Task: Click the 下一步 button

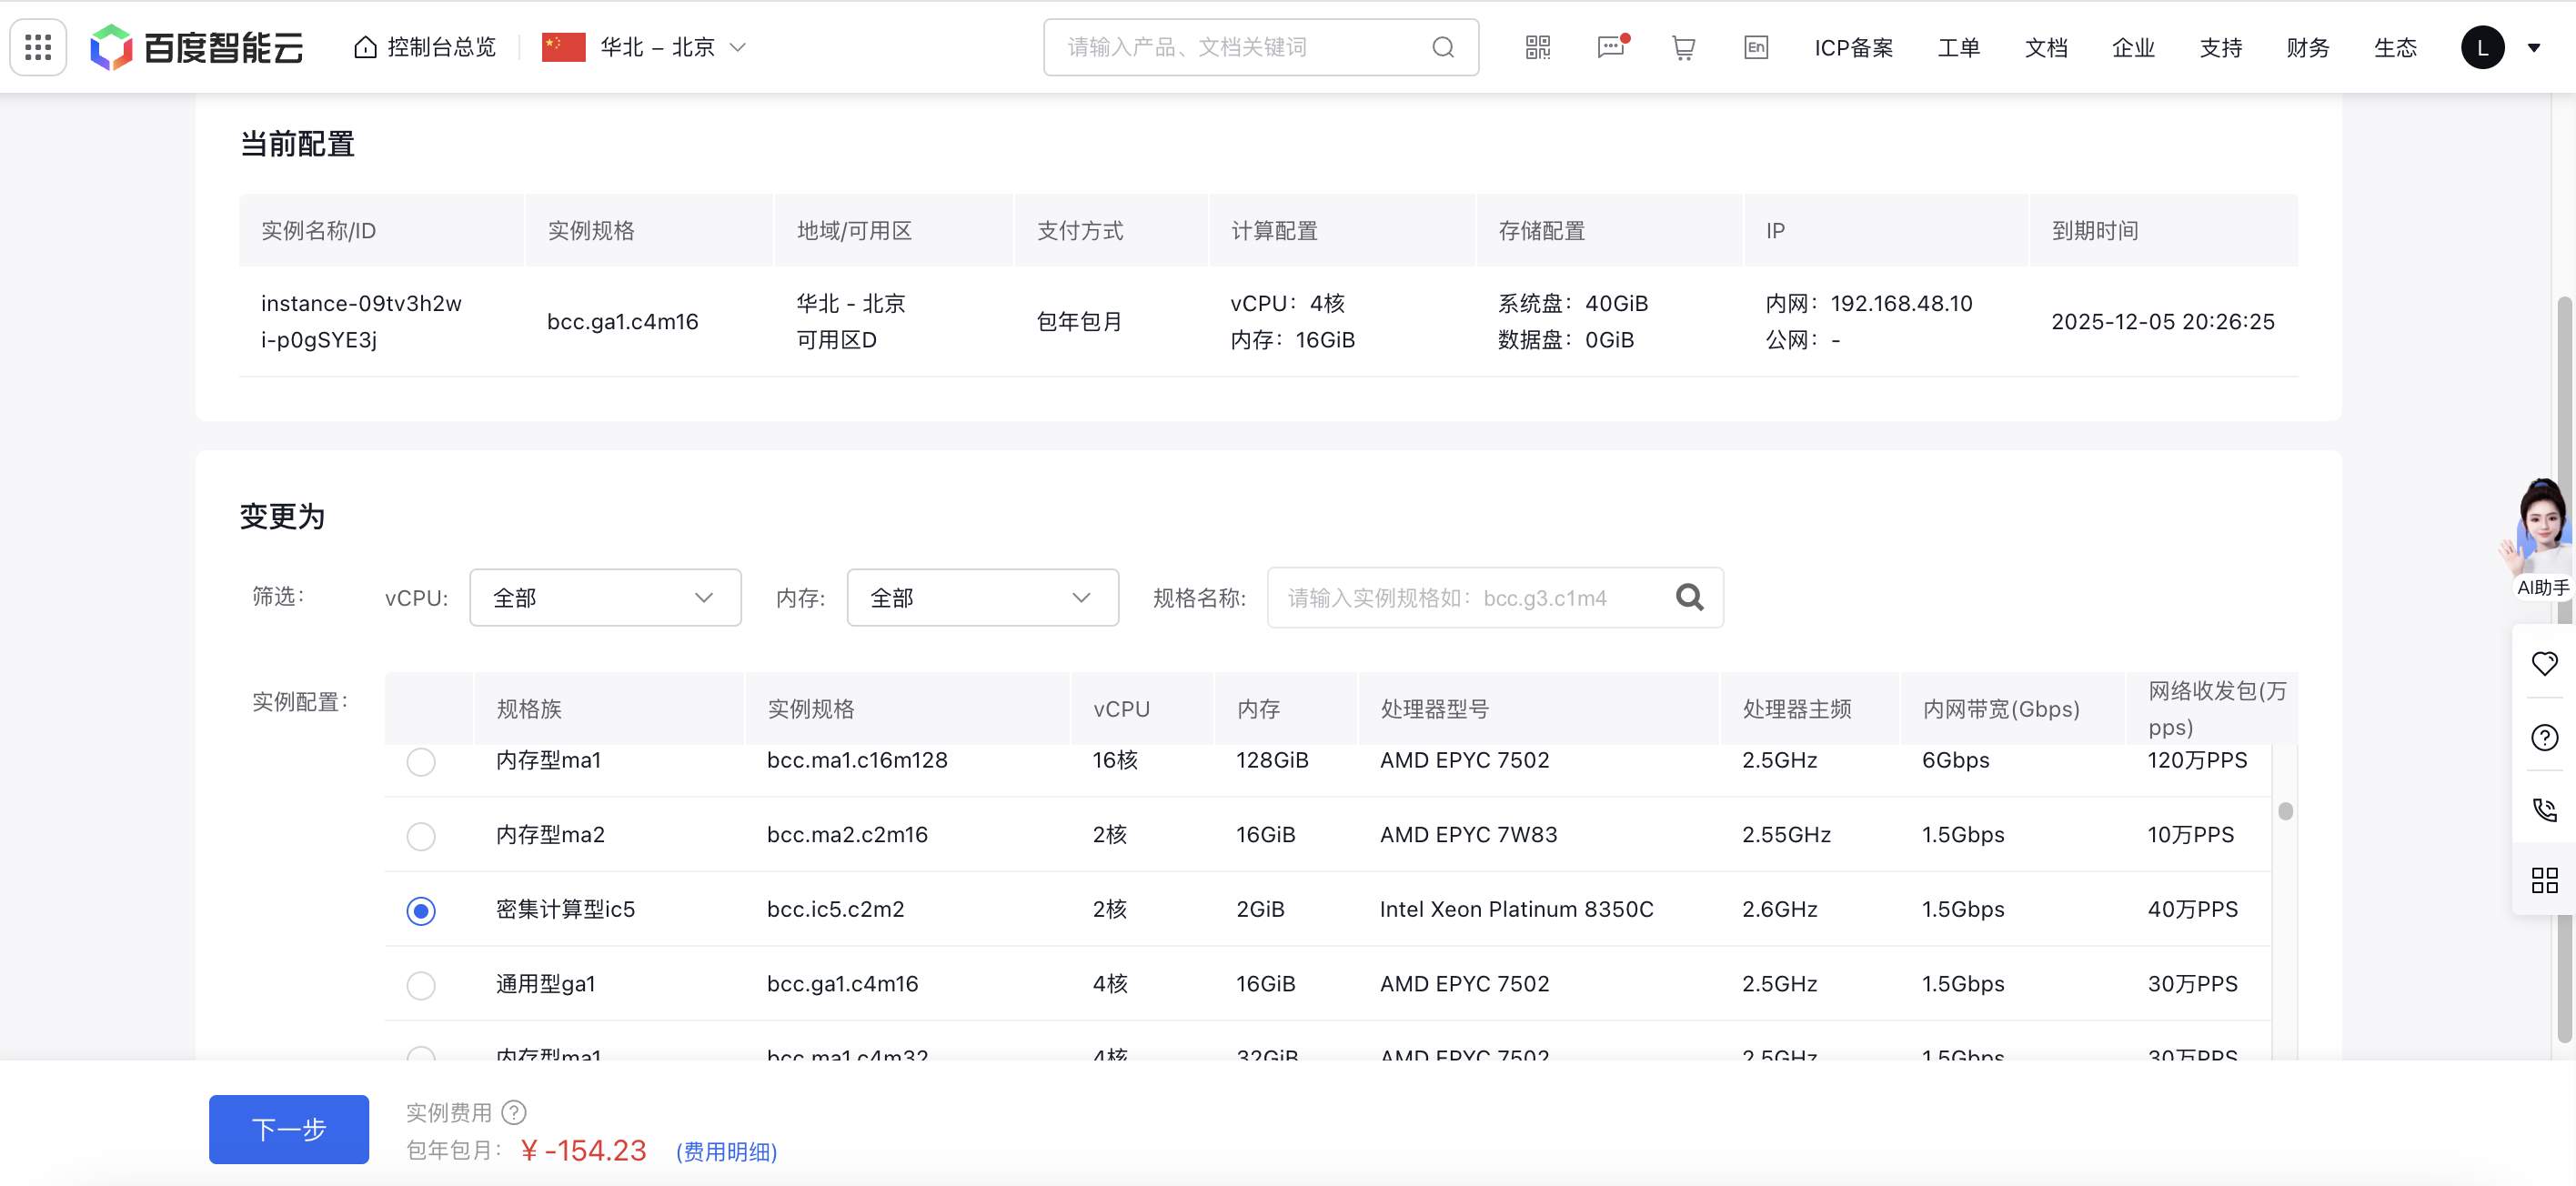Action: click(x=288, y=1129)
